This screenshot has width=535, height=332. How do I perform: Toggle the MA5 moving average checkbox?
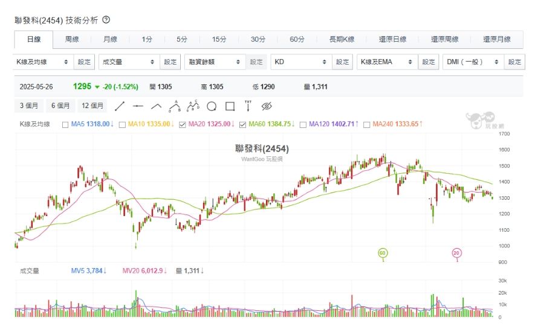tap(65, 125)
